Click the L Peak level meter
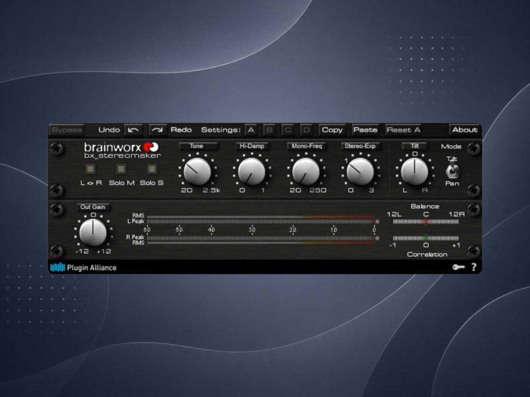 pyautogui.click(x=263, y=222)
